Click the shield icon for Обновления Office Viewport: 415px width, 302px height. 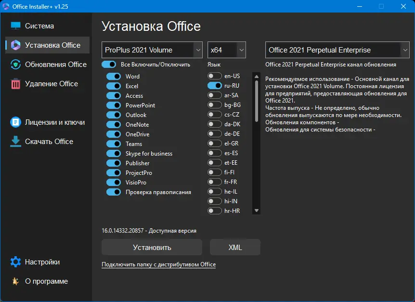(x=16, y=65)
